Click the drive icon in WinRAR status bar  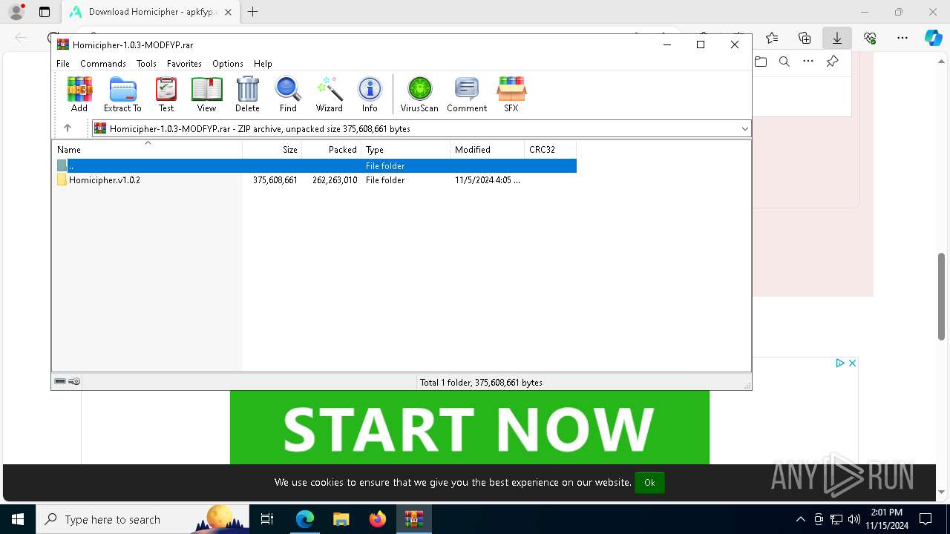[60, 381]
